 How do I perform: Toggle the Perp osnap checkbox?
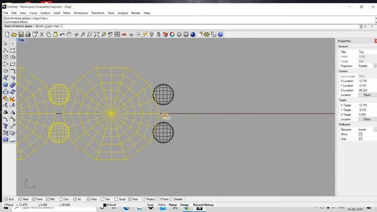click(x=89, y=199)
